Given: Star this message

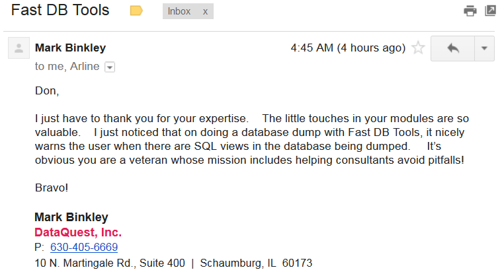Looking at the screenshot, I should pos(417,48).
